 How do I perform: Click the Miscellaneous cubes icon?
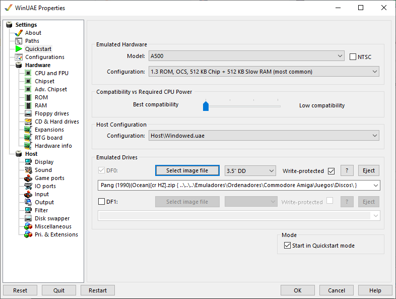pyautogui.click(x=28, y=226)
